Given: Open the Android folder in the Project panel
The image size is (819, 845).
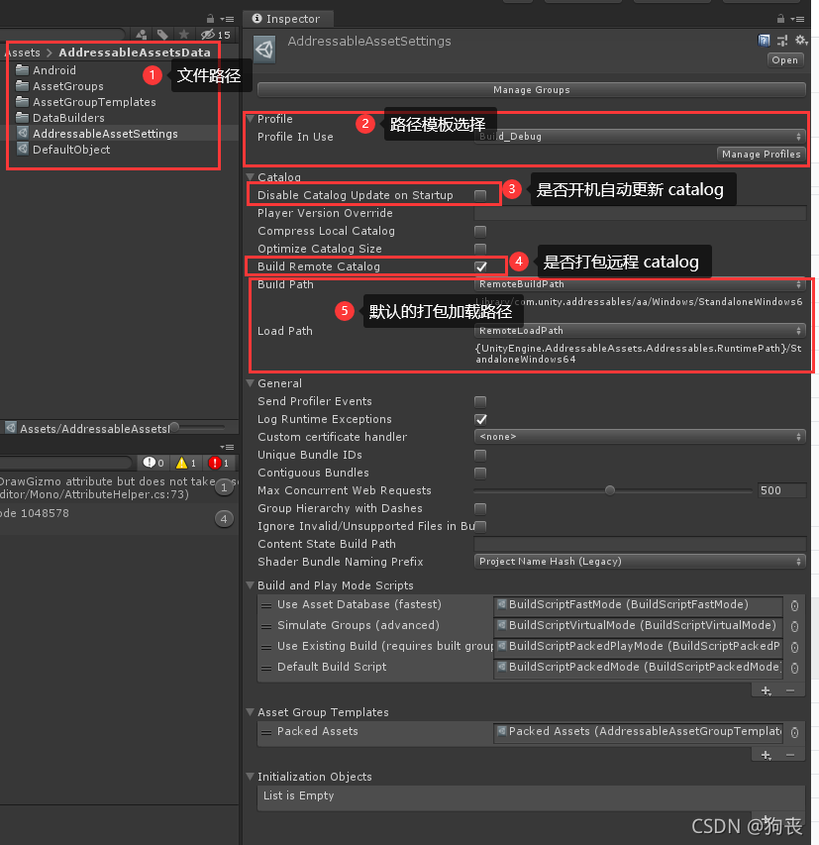Looking at the screenshot, I should pyautogui.click(x=53, y=70).
